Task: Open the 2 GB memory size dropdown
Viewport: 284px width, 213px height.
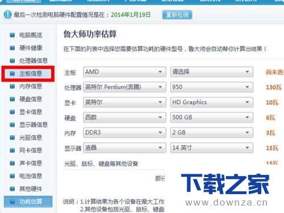Action: (x=212, y=133)
